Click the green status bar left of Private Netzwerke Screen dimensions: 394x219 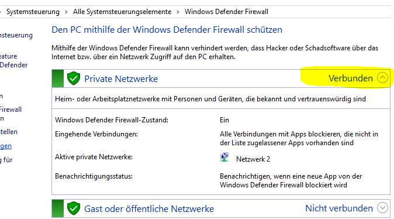pyautogui.click(x=57, y=78)
